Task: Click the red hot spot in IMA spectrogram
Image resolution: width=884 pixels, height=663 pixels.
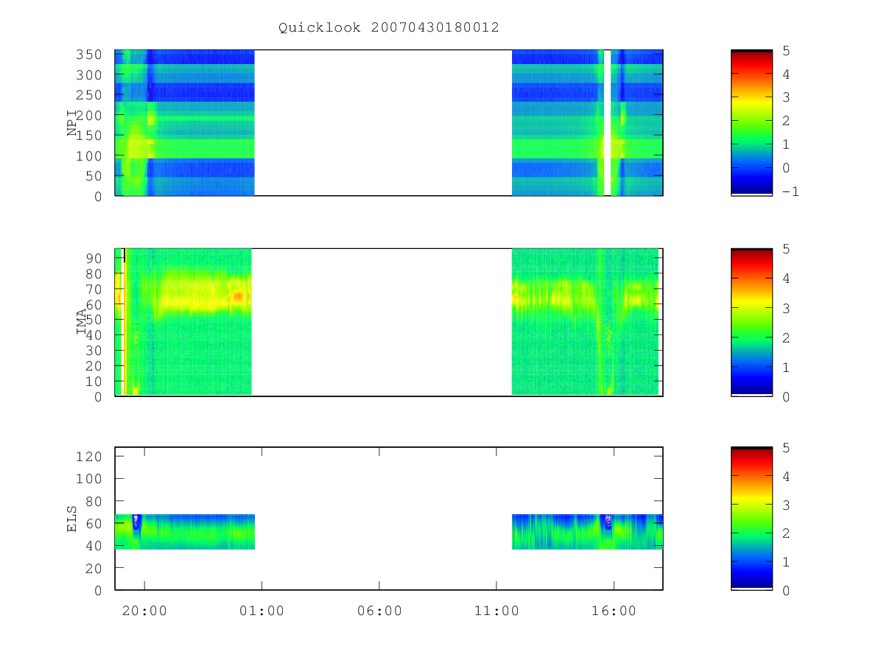Action: 238,296
